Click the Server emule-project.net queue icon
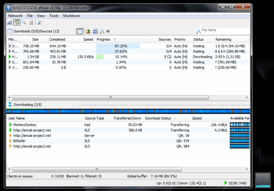 (11, 136)
